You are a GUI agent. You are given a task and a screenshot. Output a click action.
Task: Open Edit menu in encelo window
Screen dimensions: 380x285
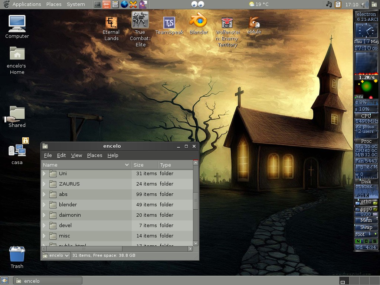tap(61, 155)
